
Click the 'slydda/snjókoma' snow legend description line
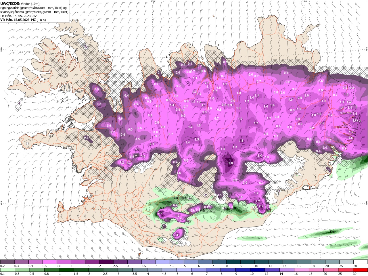click(34, 12)
